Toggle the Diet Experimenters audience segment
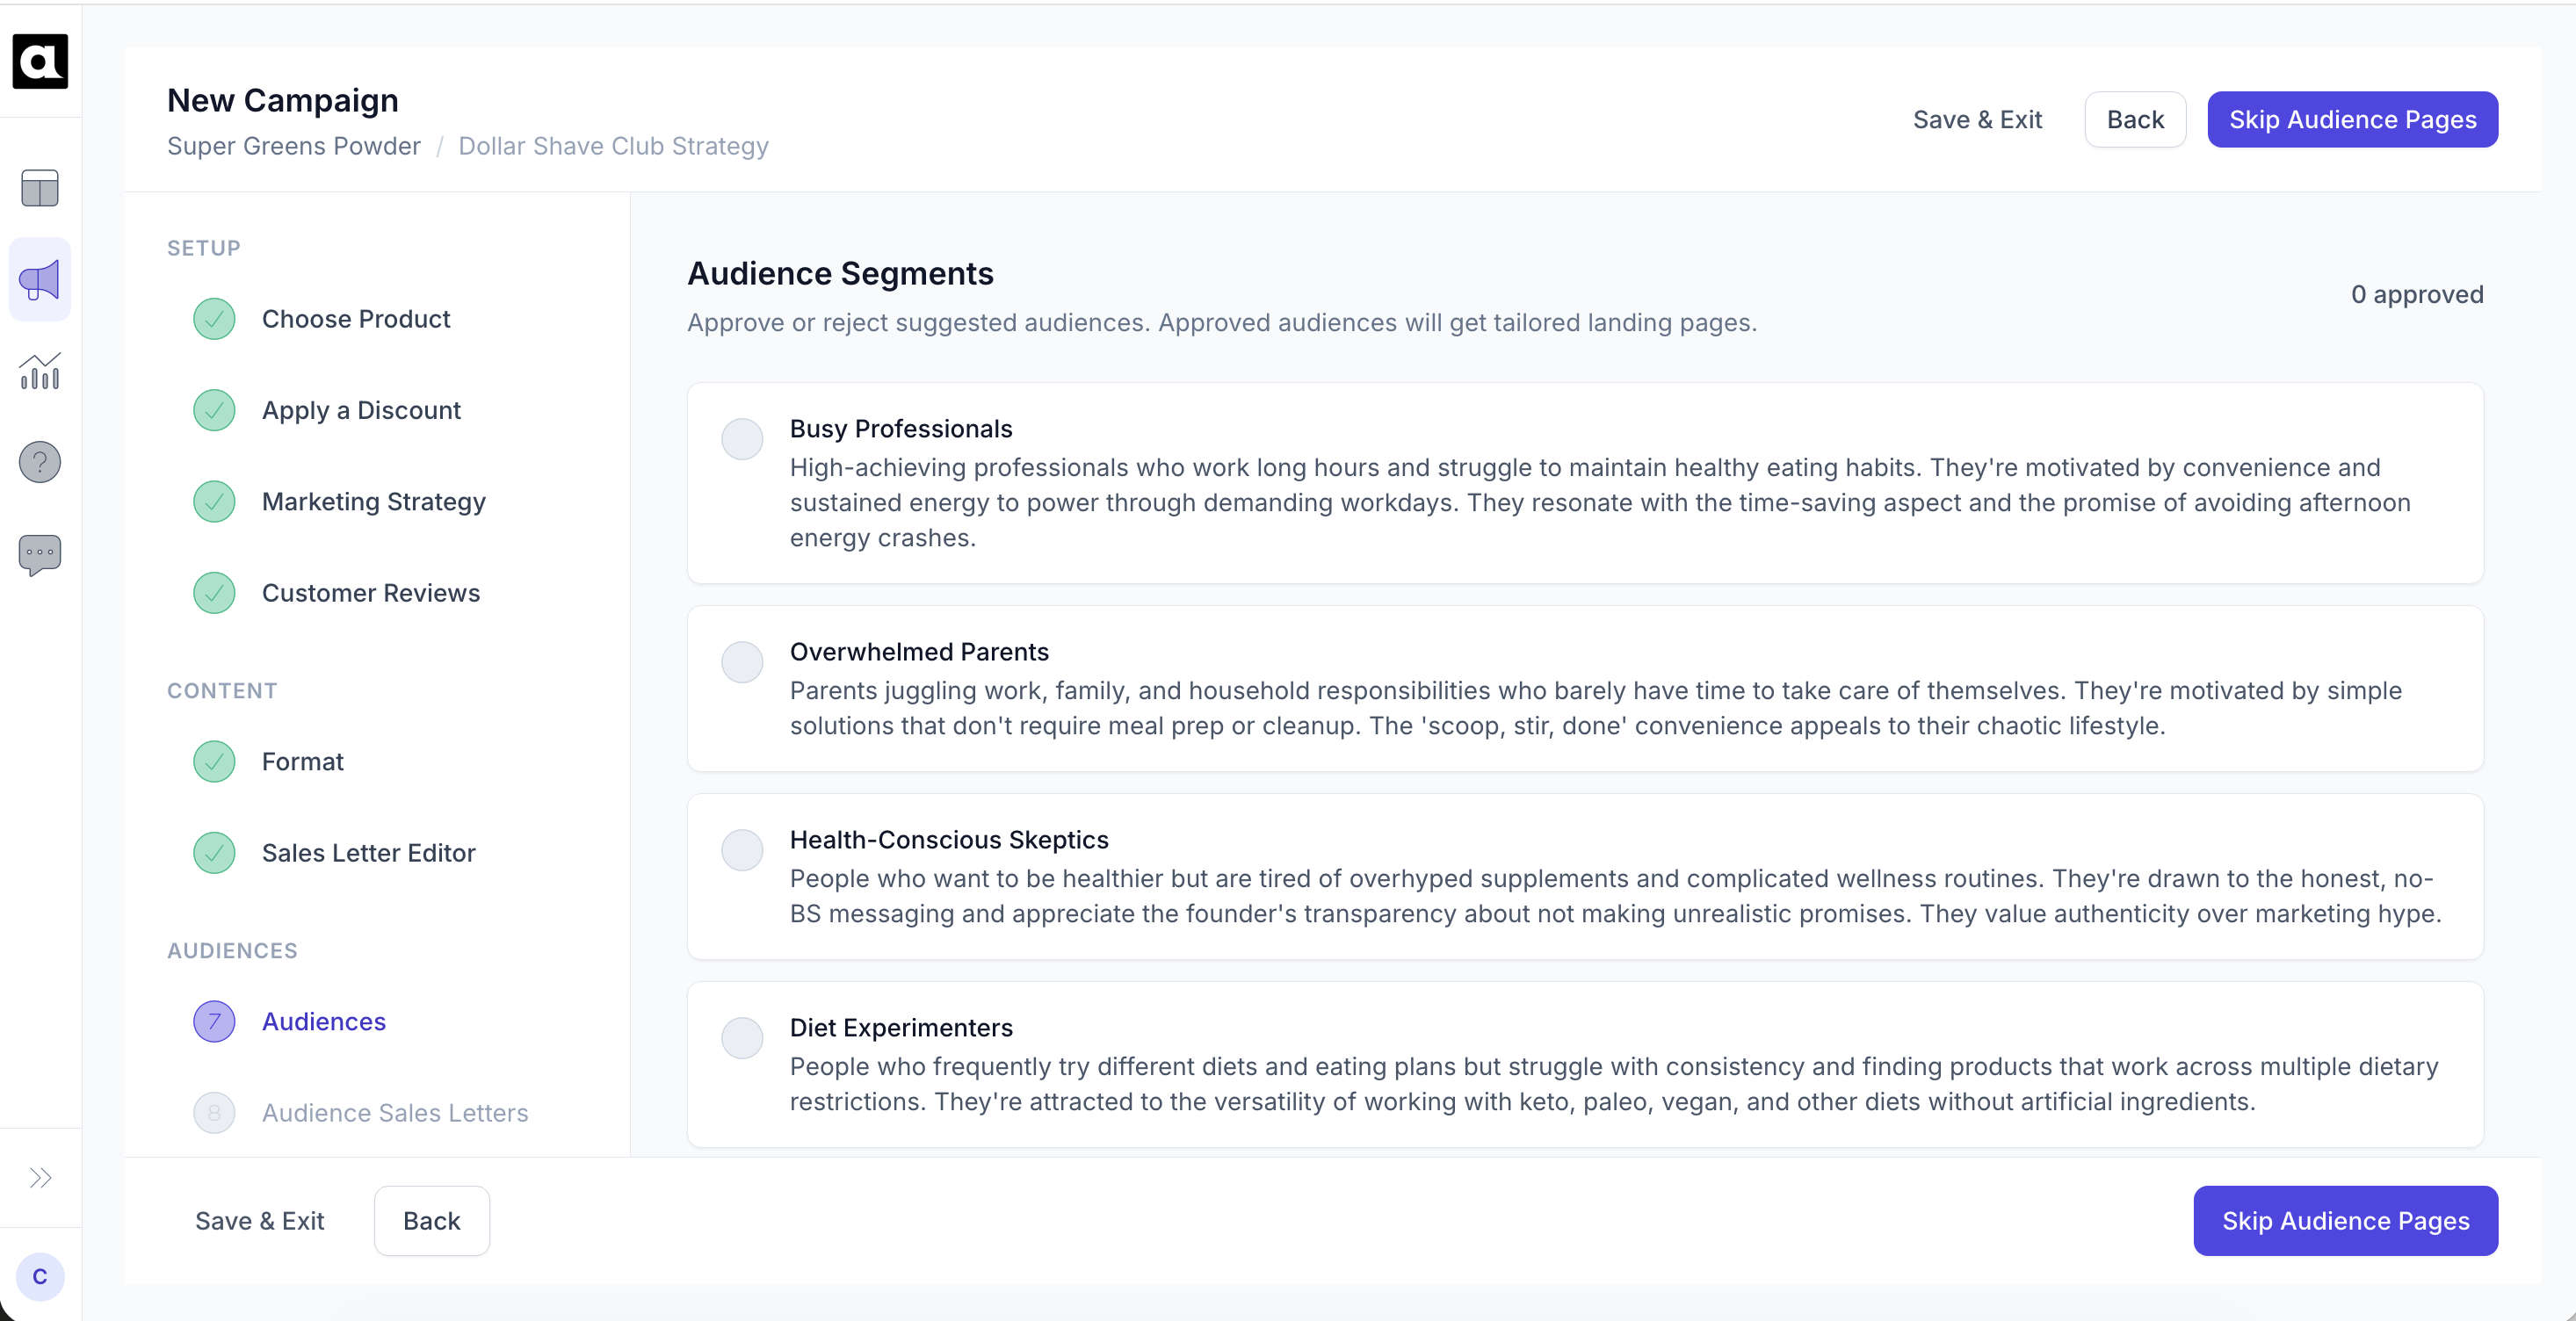The height and width of the screenshot is (1321, 2576). 742,1038
